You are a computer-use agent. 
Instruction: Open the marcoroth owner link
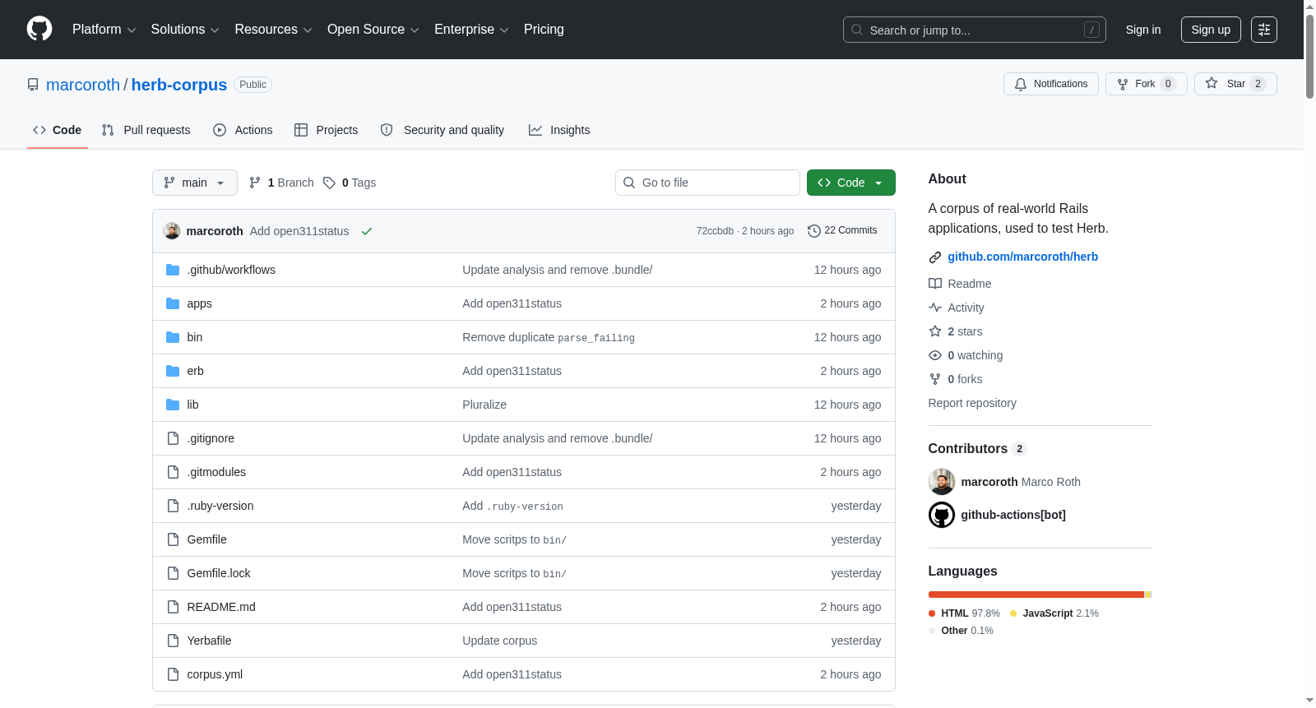pyautogui.click(x=83, y=85)
